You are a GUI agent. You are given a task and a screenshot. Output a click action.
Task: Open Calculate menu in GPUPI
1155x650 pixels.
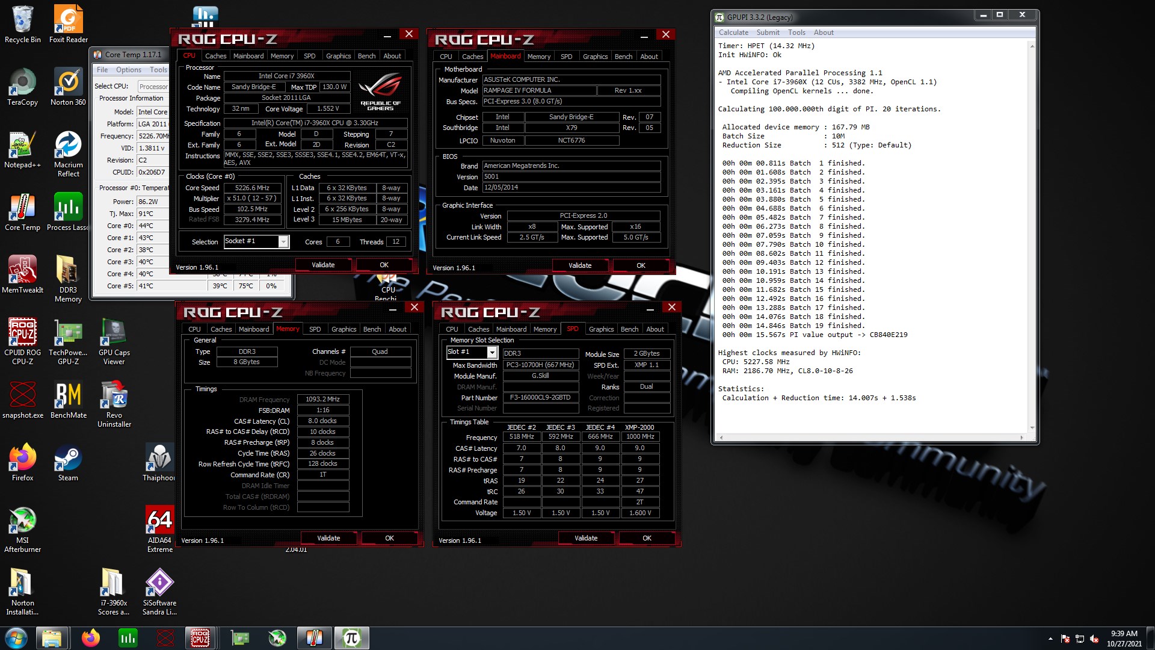tap(734, 32)
